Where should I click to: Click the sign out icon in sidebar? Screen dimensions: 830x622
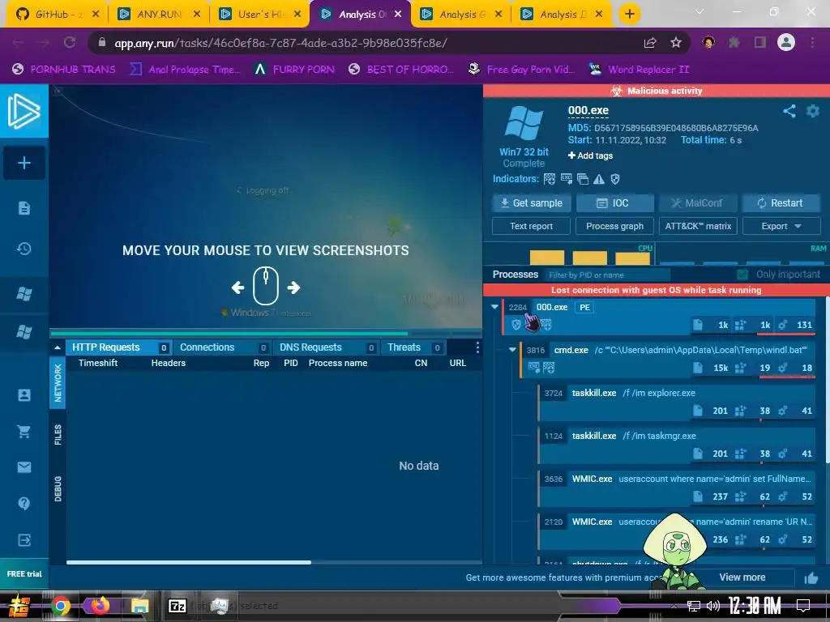click(x=24, y=540)
